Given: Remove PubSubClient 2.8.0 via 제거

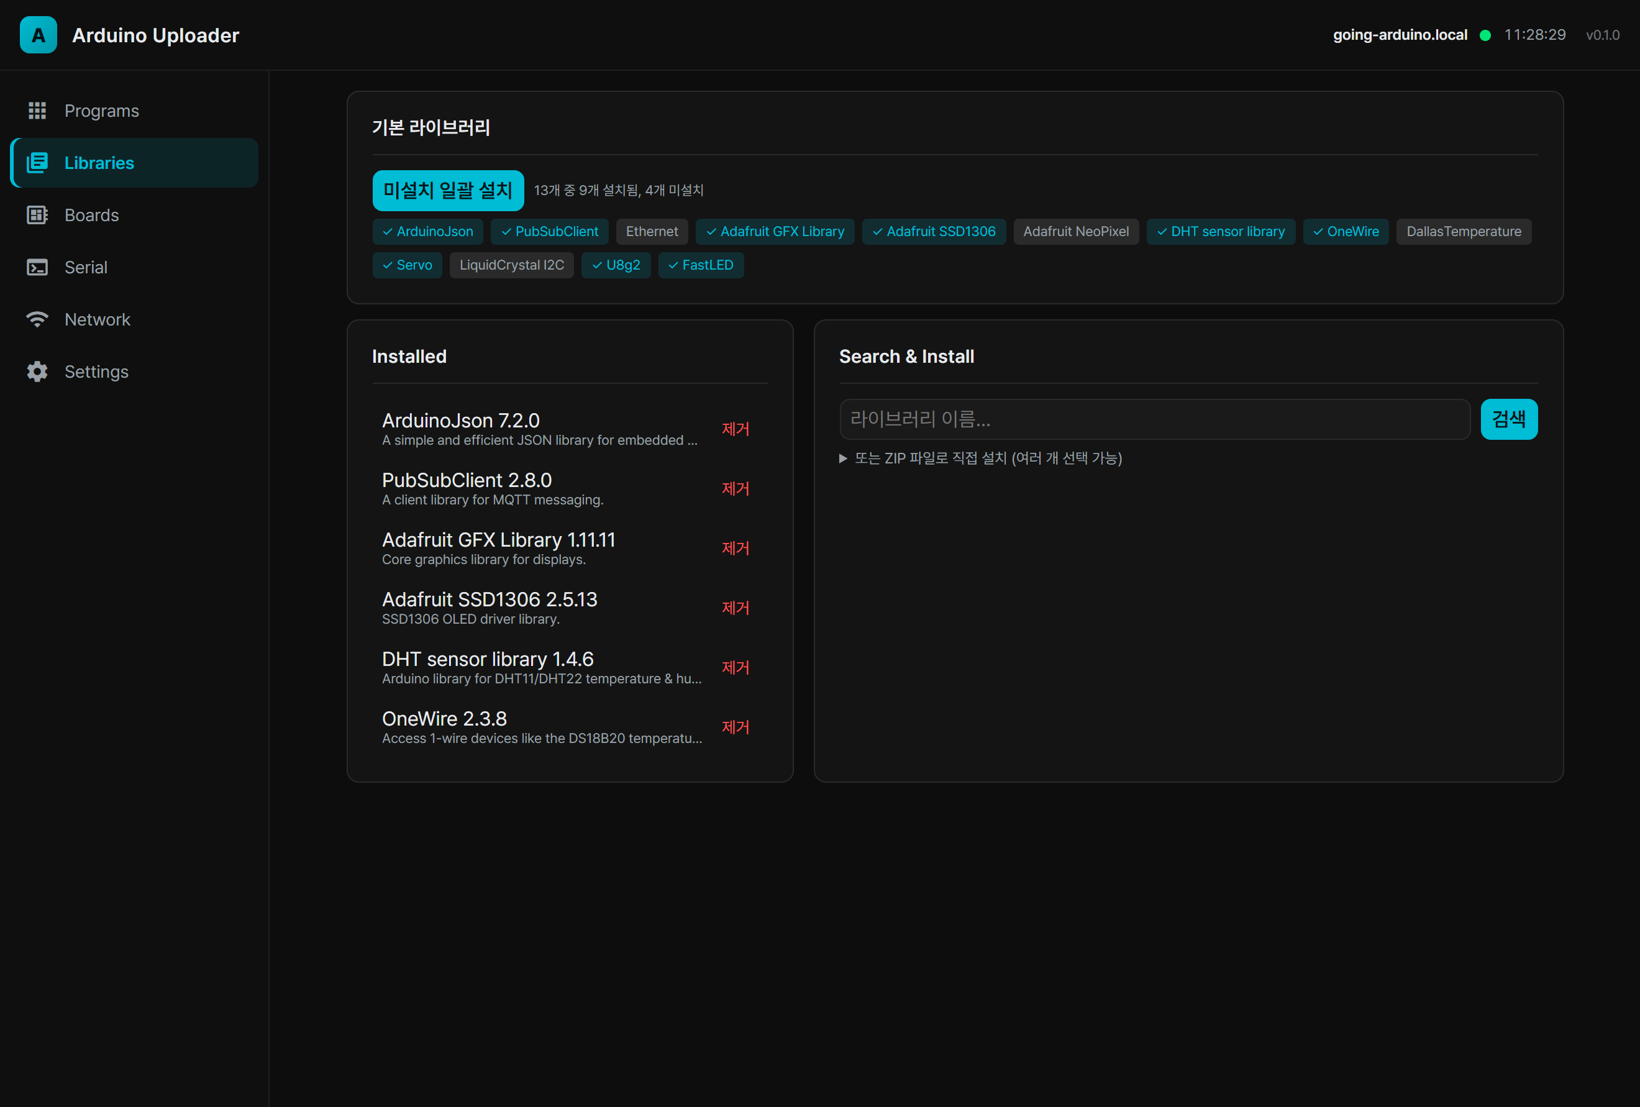Looking at the screenshot, I should coord(736,488).
